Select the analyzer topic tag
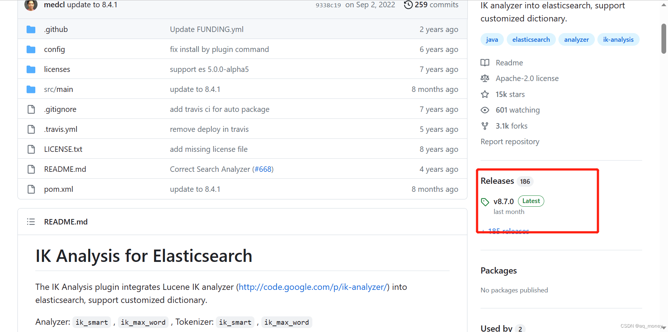The image size is (668, 332). [577, 40]
